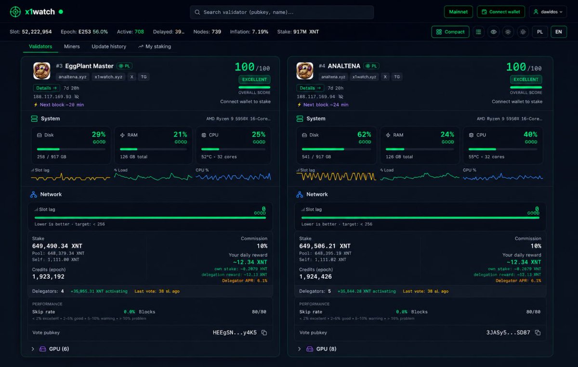Click the X badge on ANALTENA card
The height and width of the screenshot is (367, 578).
(385, 77)
